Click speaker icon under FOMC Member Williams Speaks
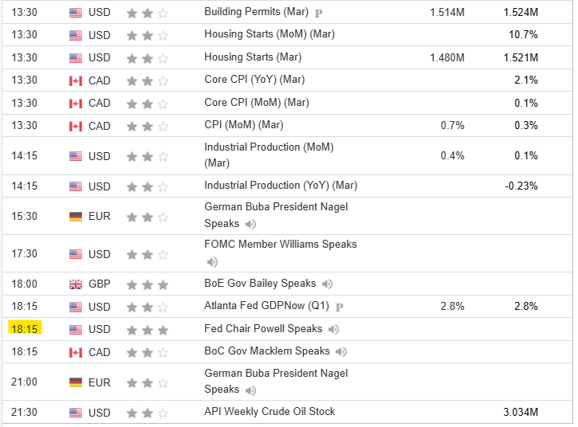Image resolution: width=578 pixels, height=427 pixels. [x=212, y=262]
